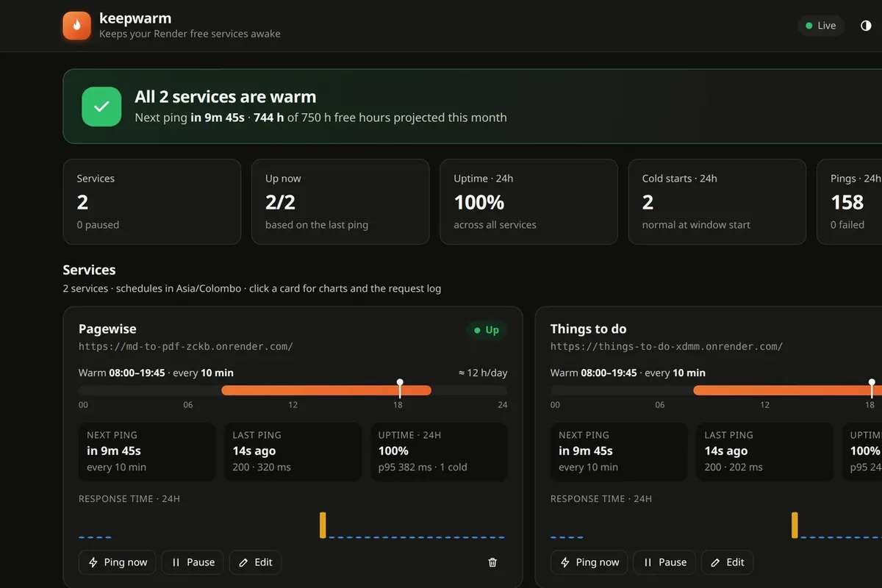Click the Pagewise Next Ping tile
The image size is (882, 588).
147,451
